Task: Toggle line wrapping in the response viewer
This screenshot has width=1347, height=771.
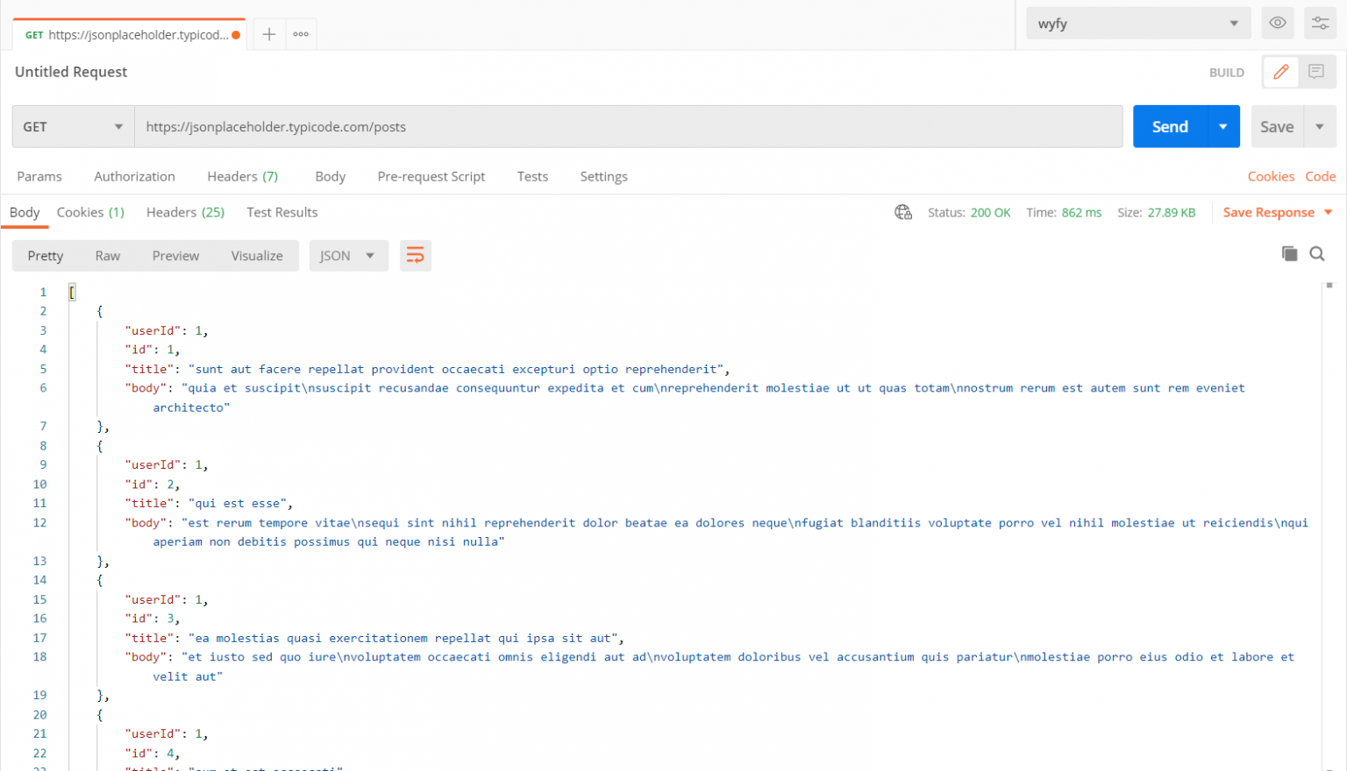Action: [415, 255]
